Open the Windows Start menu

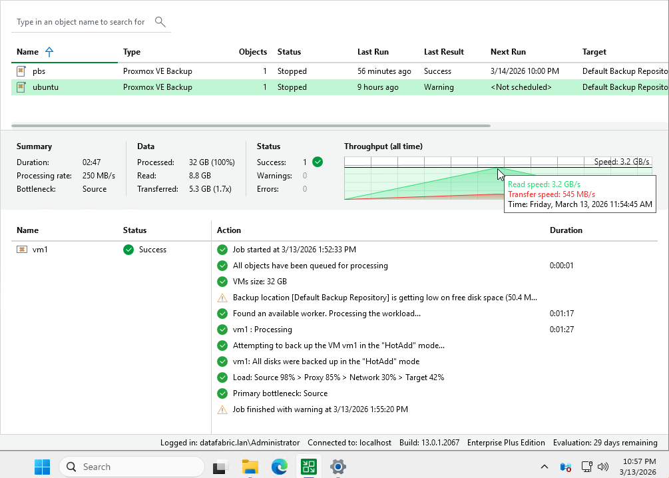[42, 467]
